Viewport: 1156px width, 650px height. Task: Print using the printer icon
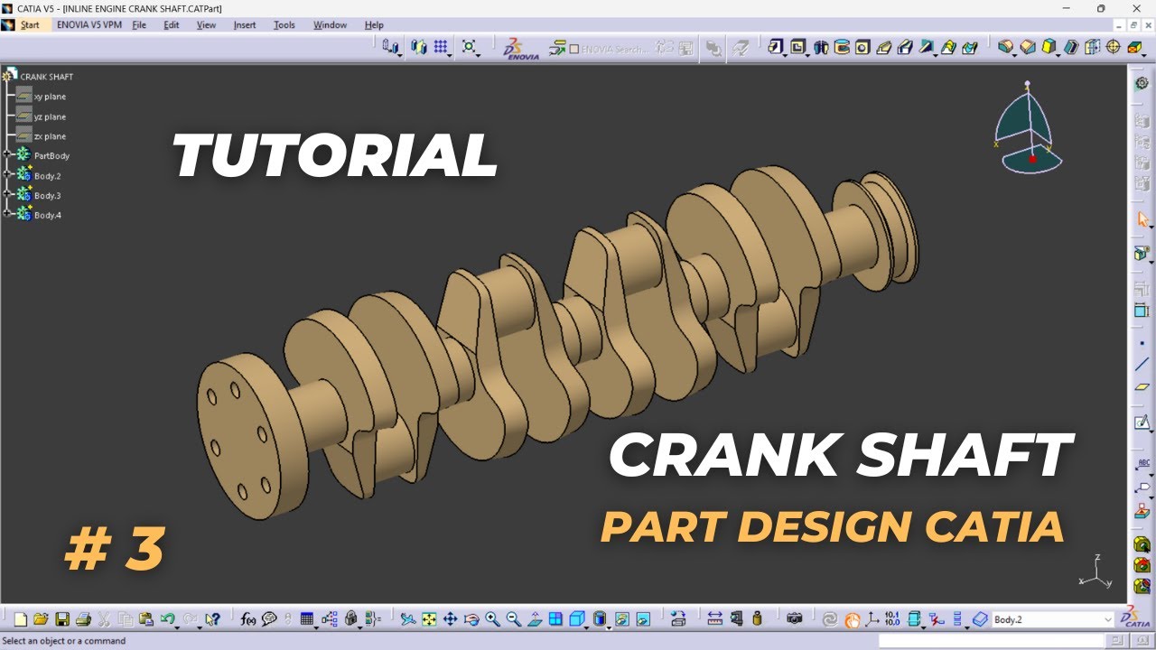click(x=83, y=619)
